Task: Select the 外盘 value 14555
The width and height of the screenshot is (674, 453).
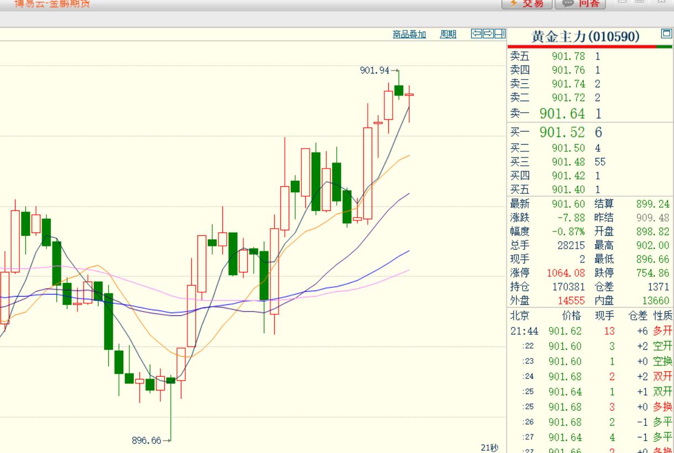Action: (571, 301)
